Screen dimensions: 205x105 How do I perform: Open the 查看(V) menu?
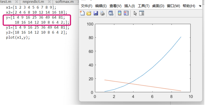[x=115, y=6]
